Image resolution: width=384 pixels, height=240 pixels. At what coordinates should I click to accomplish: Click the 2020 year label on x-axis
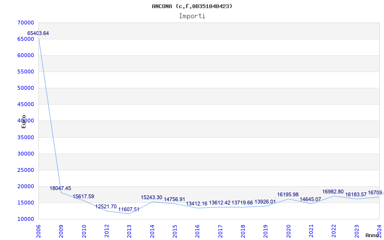tap(288, 231)
